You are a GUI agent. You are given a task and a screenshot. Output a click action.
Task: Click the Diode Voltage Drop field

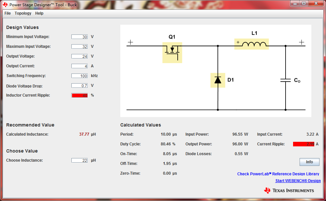click(x=80, y=86)
